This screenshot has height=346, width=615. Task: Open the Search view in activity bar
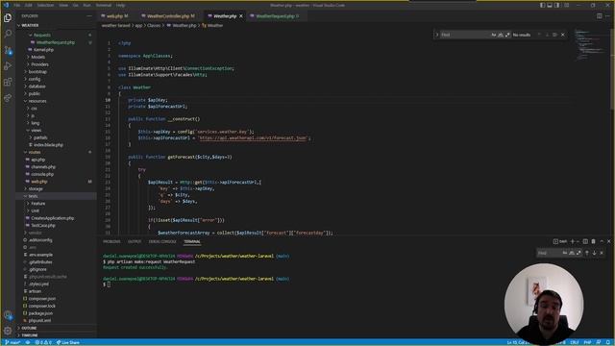pyautogui.click(x=8, y=34)
